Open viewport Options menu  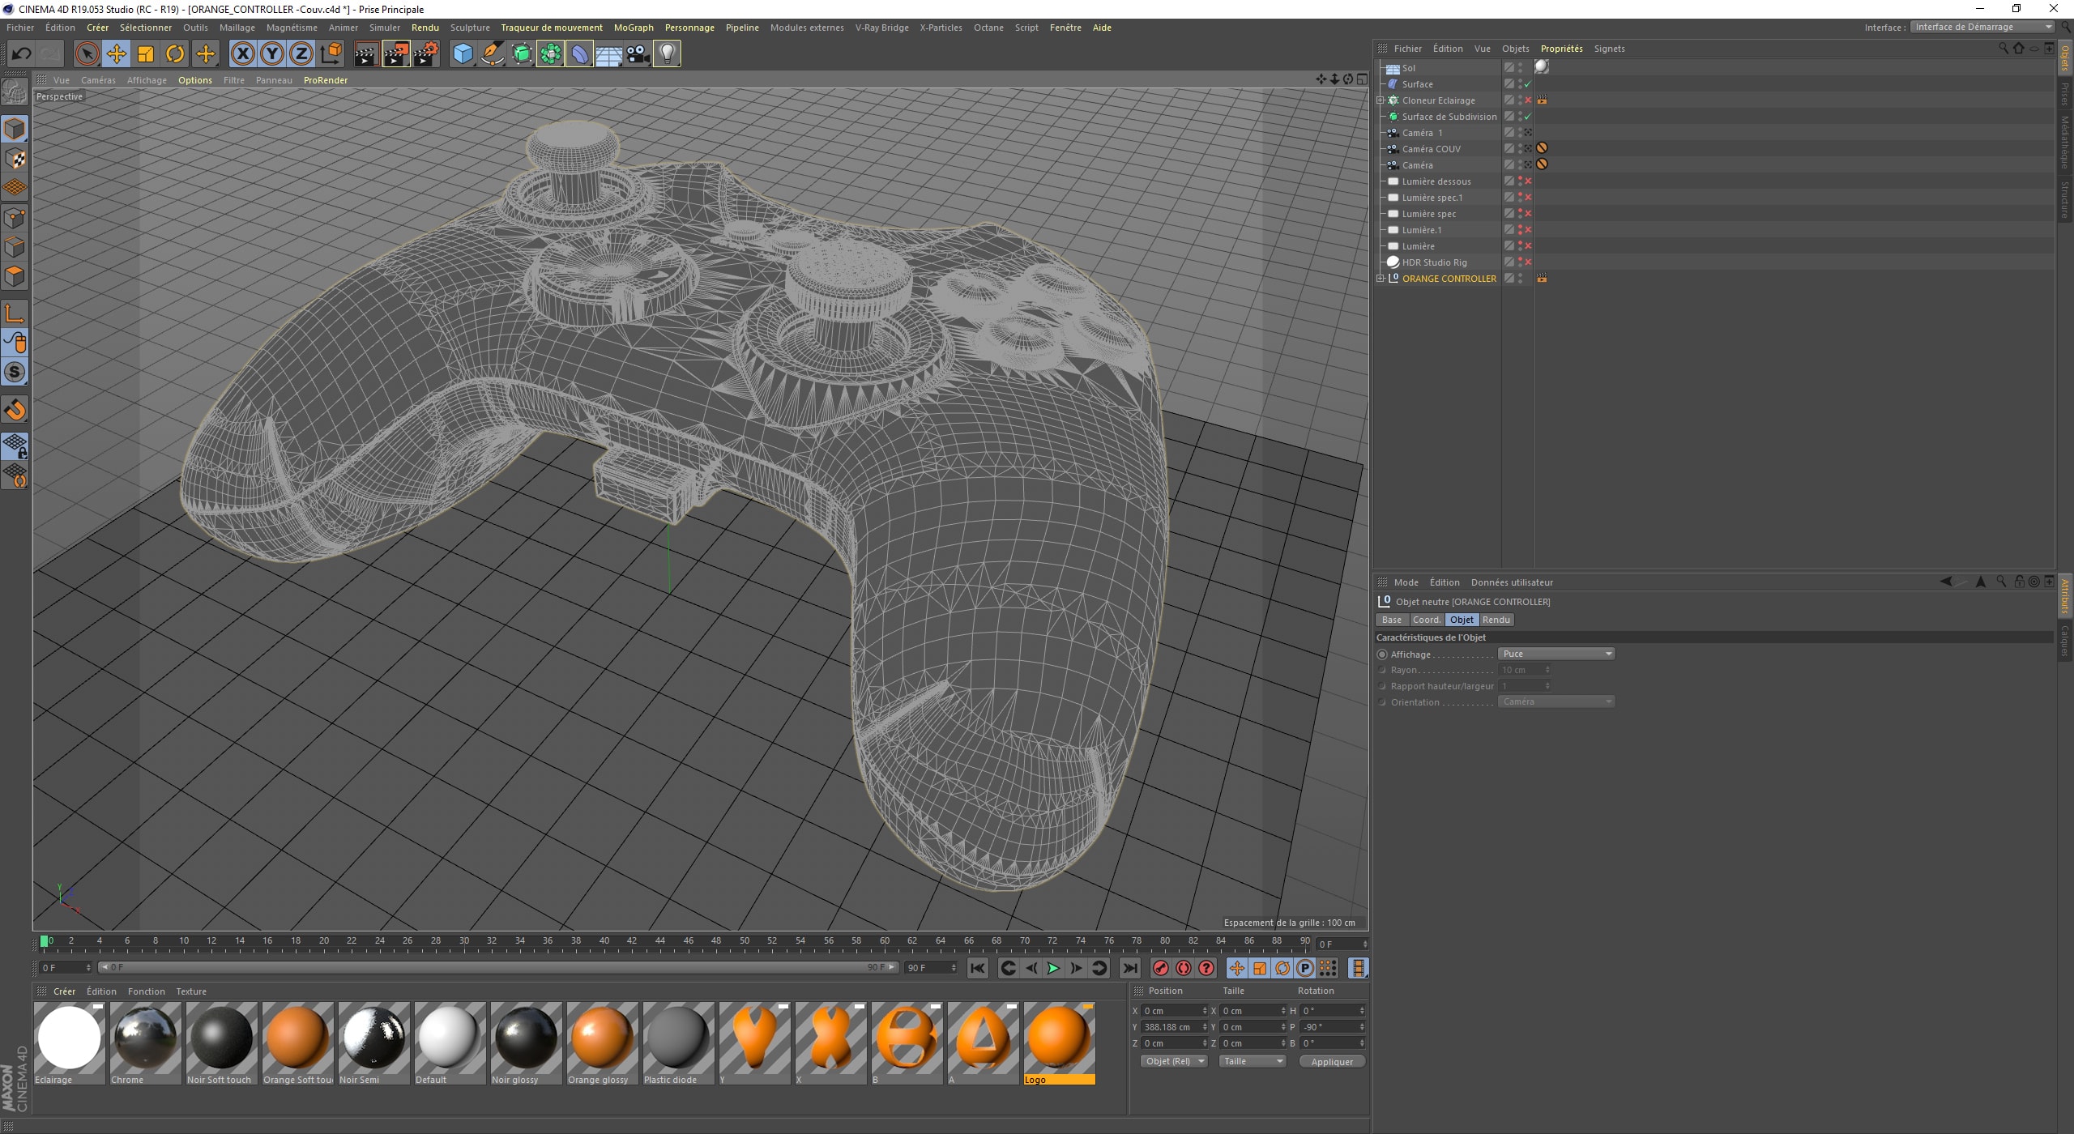(195, 80)
